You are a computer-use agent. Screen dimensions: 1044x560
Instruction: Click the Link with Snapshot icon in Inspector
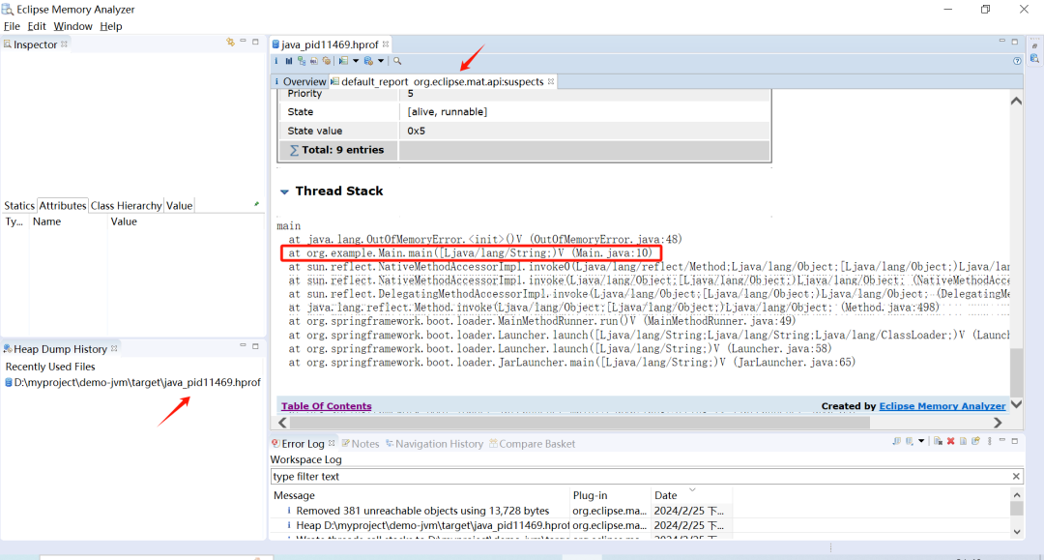[230, 42]
